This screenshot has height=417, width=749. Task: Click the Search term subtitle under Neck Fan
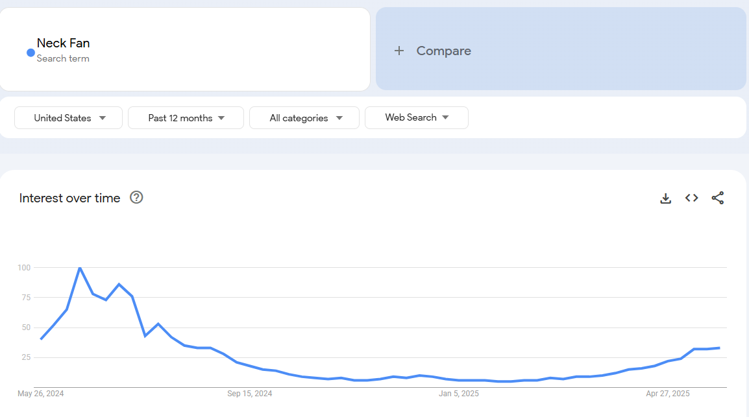tap(63, 58)
